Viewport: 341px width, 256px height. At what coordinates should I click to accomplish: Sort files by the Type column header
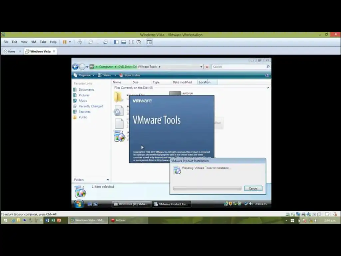point(156,82)
